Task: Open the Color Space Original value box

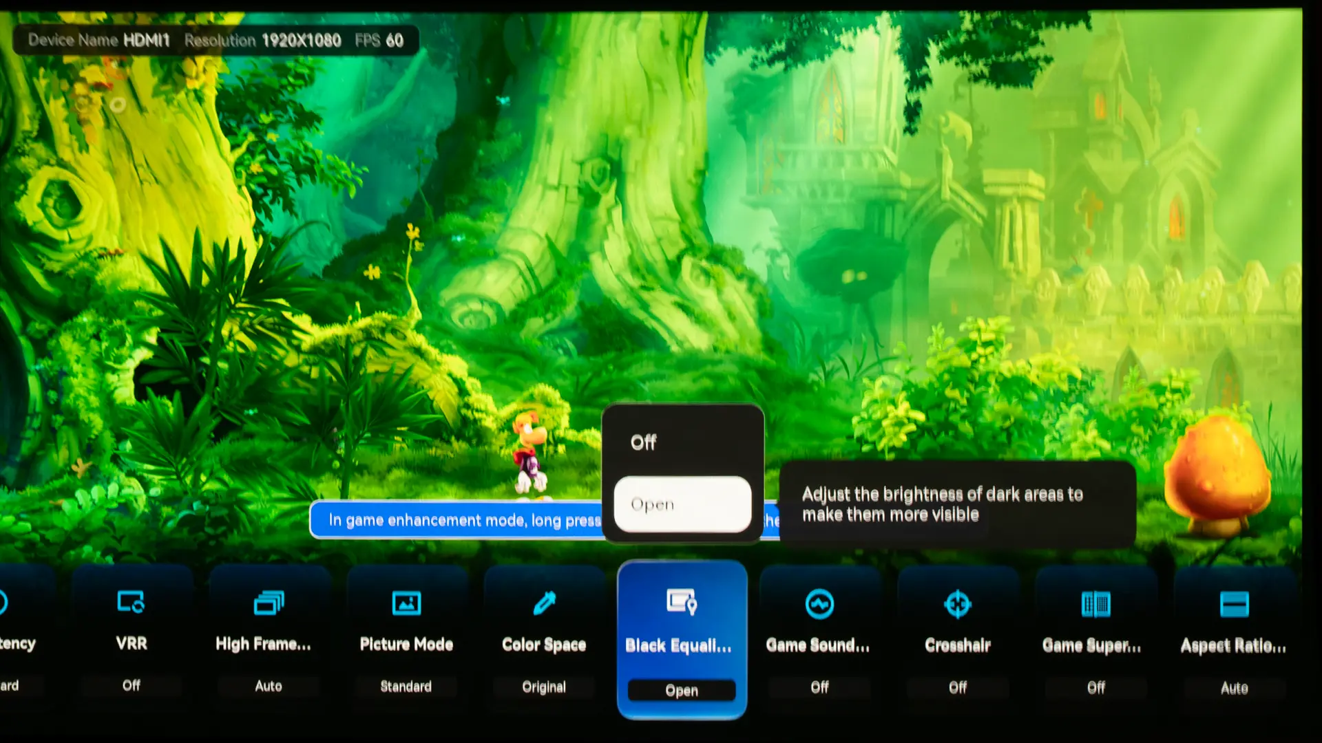Action: (544, 687)
